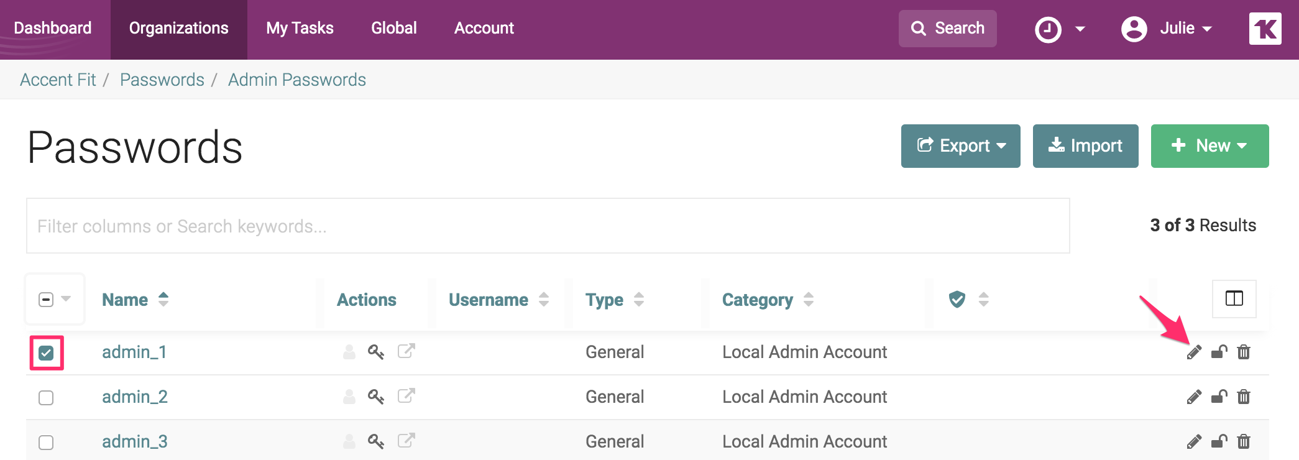Click the filter columns search field

548,226
